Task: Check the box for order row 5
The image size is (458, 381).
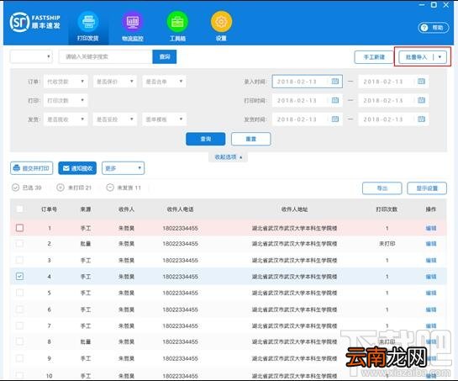Action: click(19, 293)
